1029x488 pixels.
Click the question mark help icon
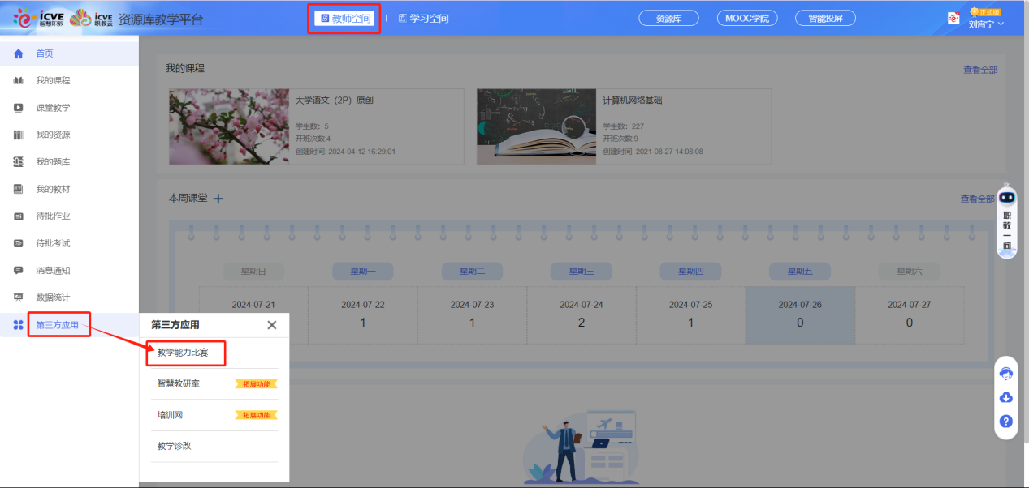(x=1006, y=421)
